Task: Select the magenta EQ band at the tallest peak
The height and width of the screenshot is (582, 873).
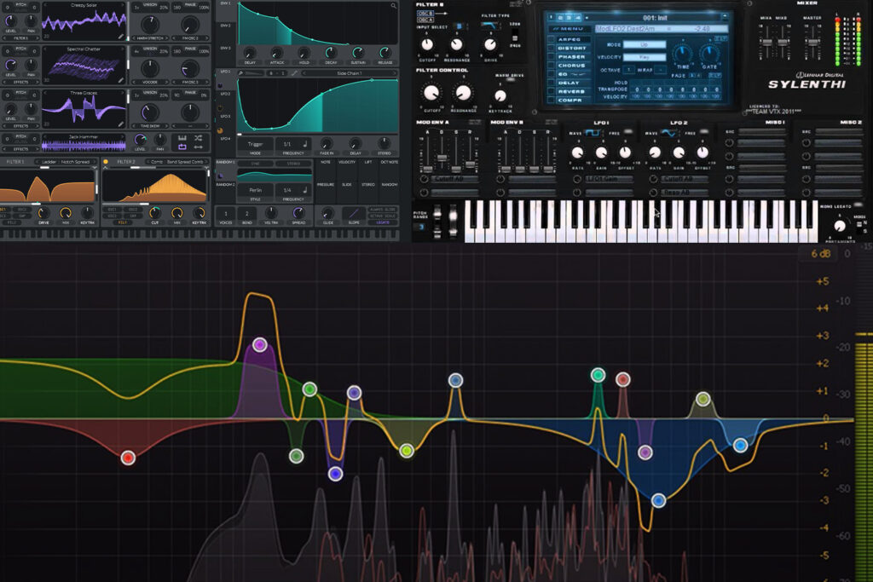Action: pyautogui.click(x=259, y=345)
